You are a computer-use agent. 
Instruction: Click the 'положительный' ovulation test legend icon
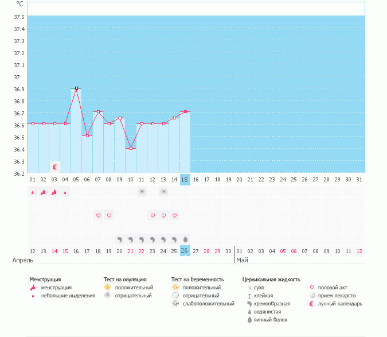pyautogui.click(x=107, y=287)
